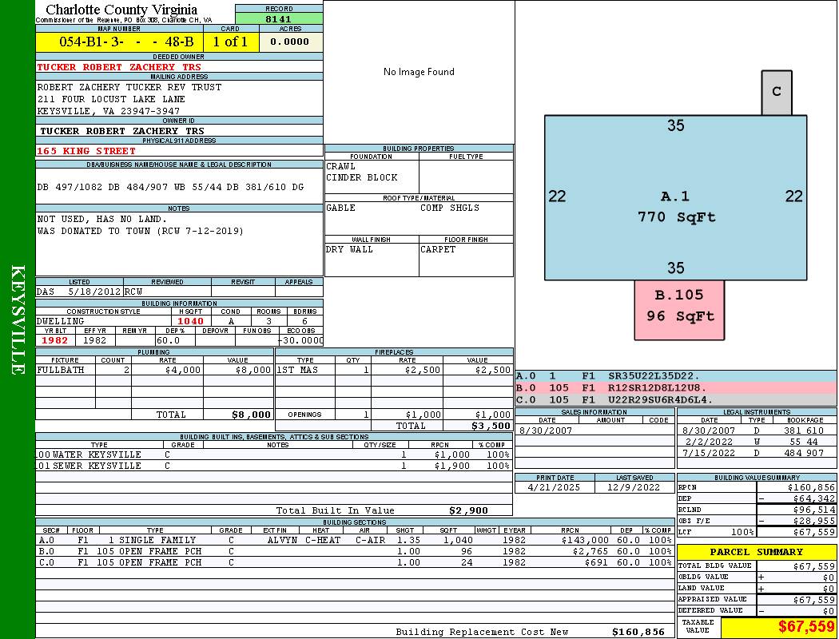
Task: Select sales date 8/30/2007
Action: pos(545,431)
